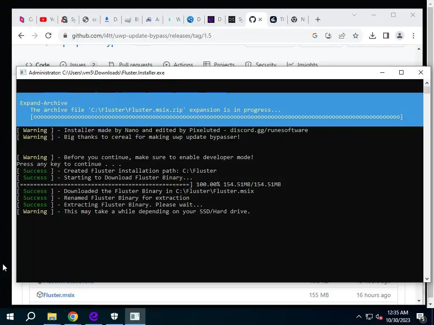Bookmark this page with star icon

(356, 36)
